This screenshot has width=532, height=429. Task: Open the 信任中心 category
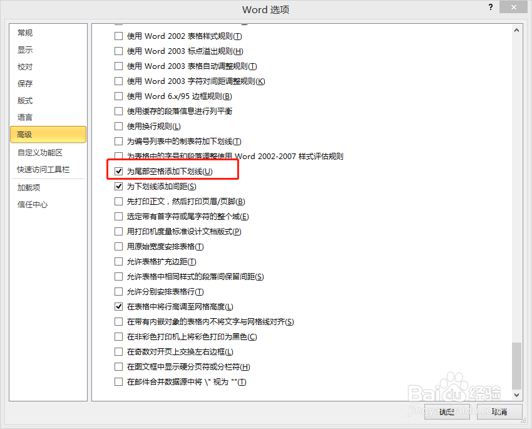tap(48, 205)
